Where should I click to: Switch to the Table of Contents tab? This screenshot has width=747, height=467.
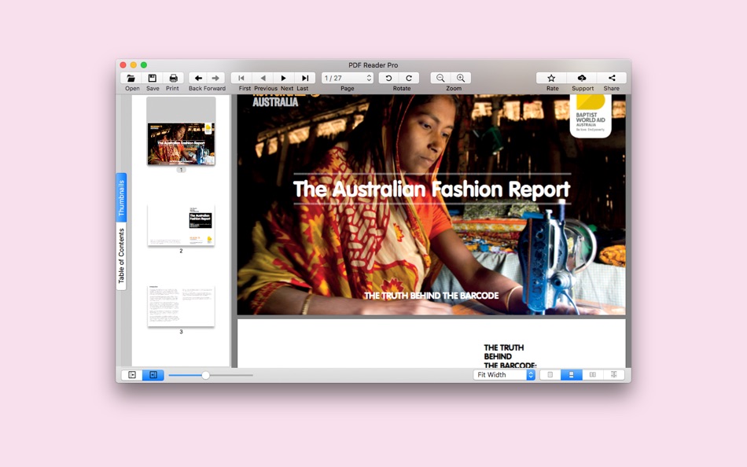point(121,256)
